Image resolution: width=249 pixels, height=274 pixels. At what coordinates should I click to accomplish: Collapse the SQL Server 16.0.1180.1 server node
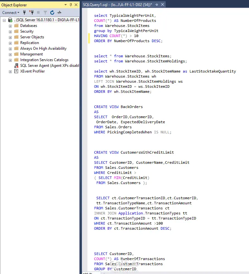pyautogui.click(x=4, y=20)
